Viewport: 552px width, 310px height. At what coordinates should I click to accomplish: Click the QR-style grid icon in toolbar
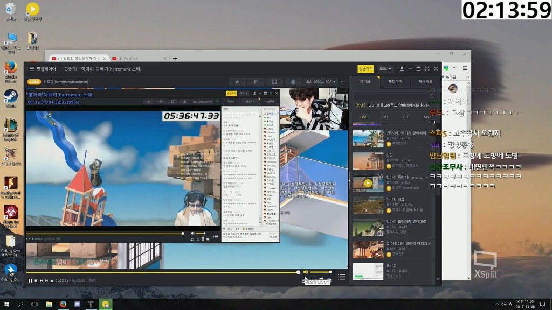pyautogui.click(x=274, y=82)
